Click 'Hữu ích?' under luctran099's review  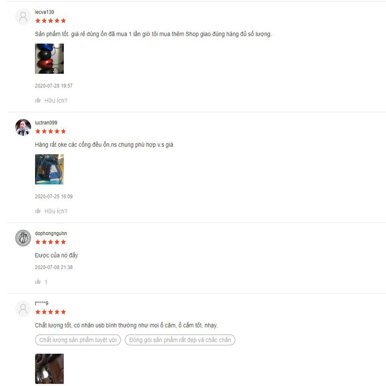(x=56, y=211)
